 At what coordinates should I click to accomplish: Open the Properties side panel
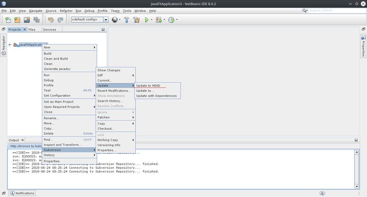click(x=363, y=46)
